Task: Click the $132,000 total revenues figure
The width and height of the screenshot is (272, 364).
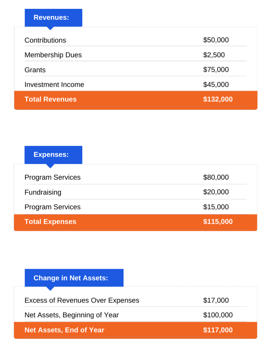Action: (218, 99)
